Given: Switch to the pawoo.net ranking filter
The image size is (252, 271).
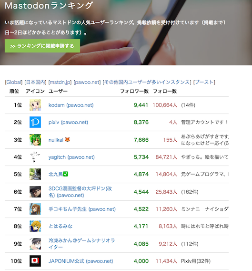Looking at the screenshot, I should point(87,82).
